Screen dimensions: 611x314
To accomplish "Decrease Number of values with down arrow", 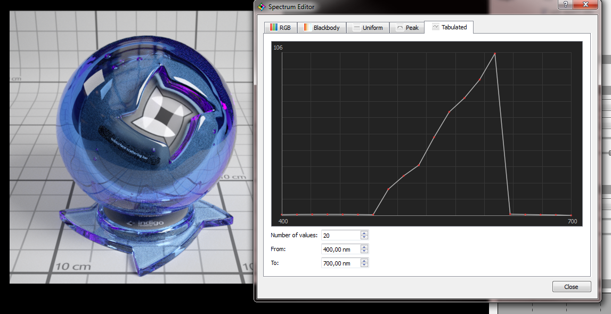I will pyautogui.click(x=364, y=237).
